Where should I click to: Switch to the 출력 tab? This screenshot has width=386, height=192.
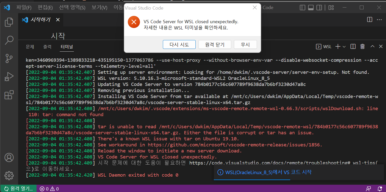coord(47,46)
